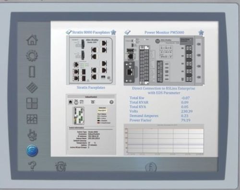Open the alarm clock history icon
Viewport: 240px width, 190px height.
(x=60, y=166)
